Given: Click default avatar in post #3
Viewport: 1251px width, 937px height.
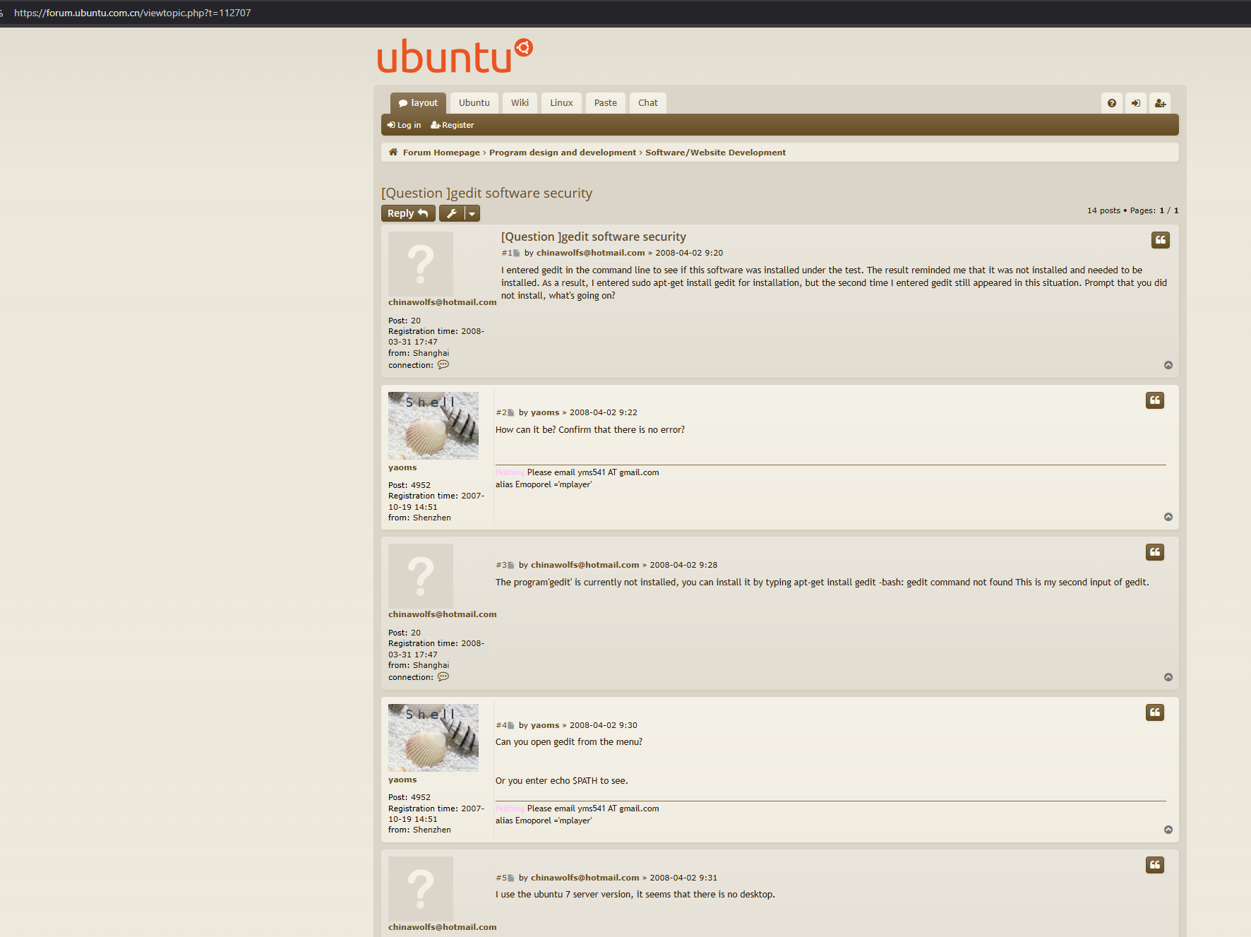Looking at the screenshot, I should pos(421,576).
